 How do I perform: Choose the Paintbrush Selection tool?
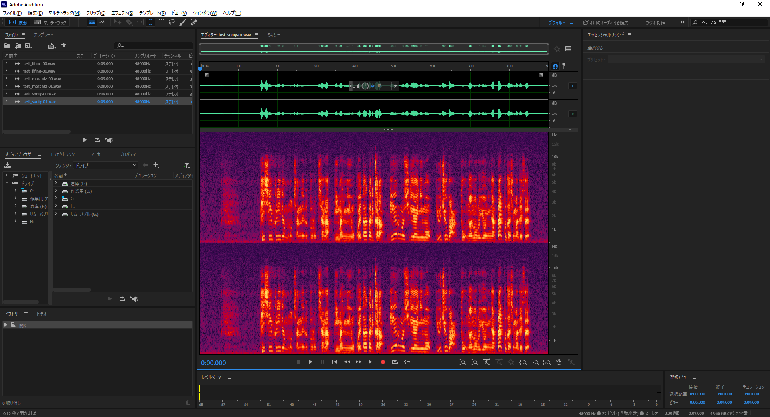pyautogui.click(x=182, y=22)
